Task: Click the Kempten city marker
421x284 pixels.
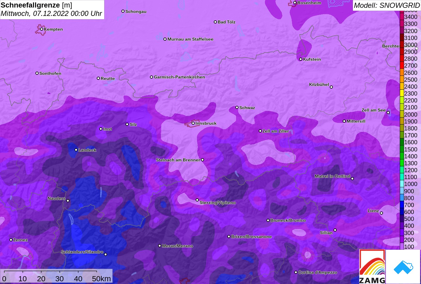Action: (42, 29)
